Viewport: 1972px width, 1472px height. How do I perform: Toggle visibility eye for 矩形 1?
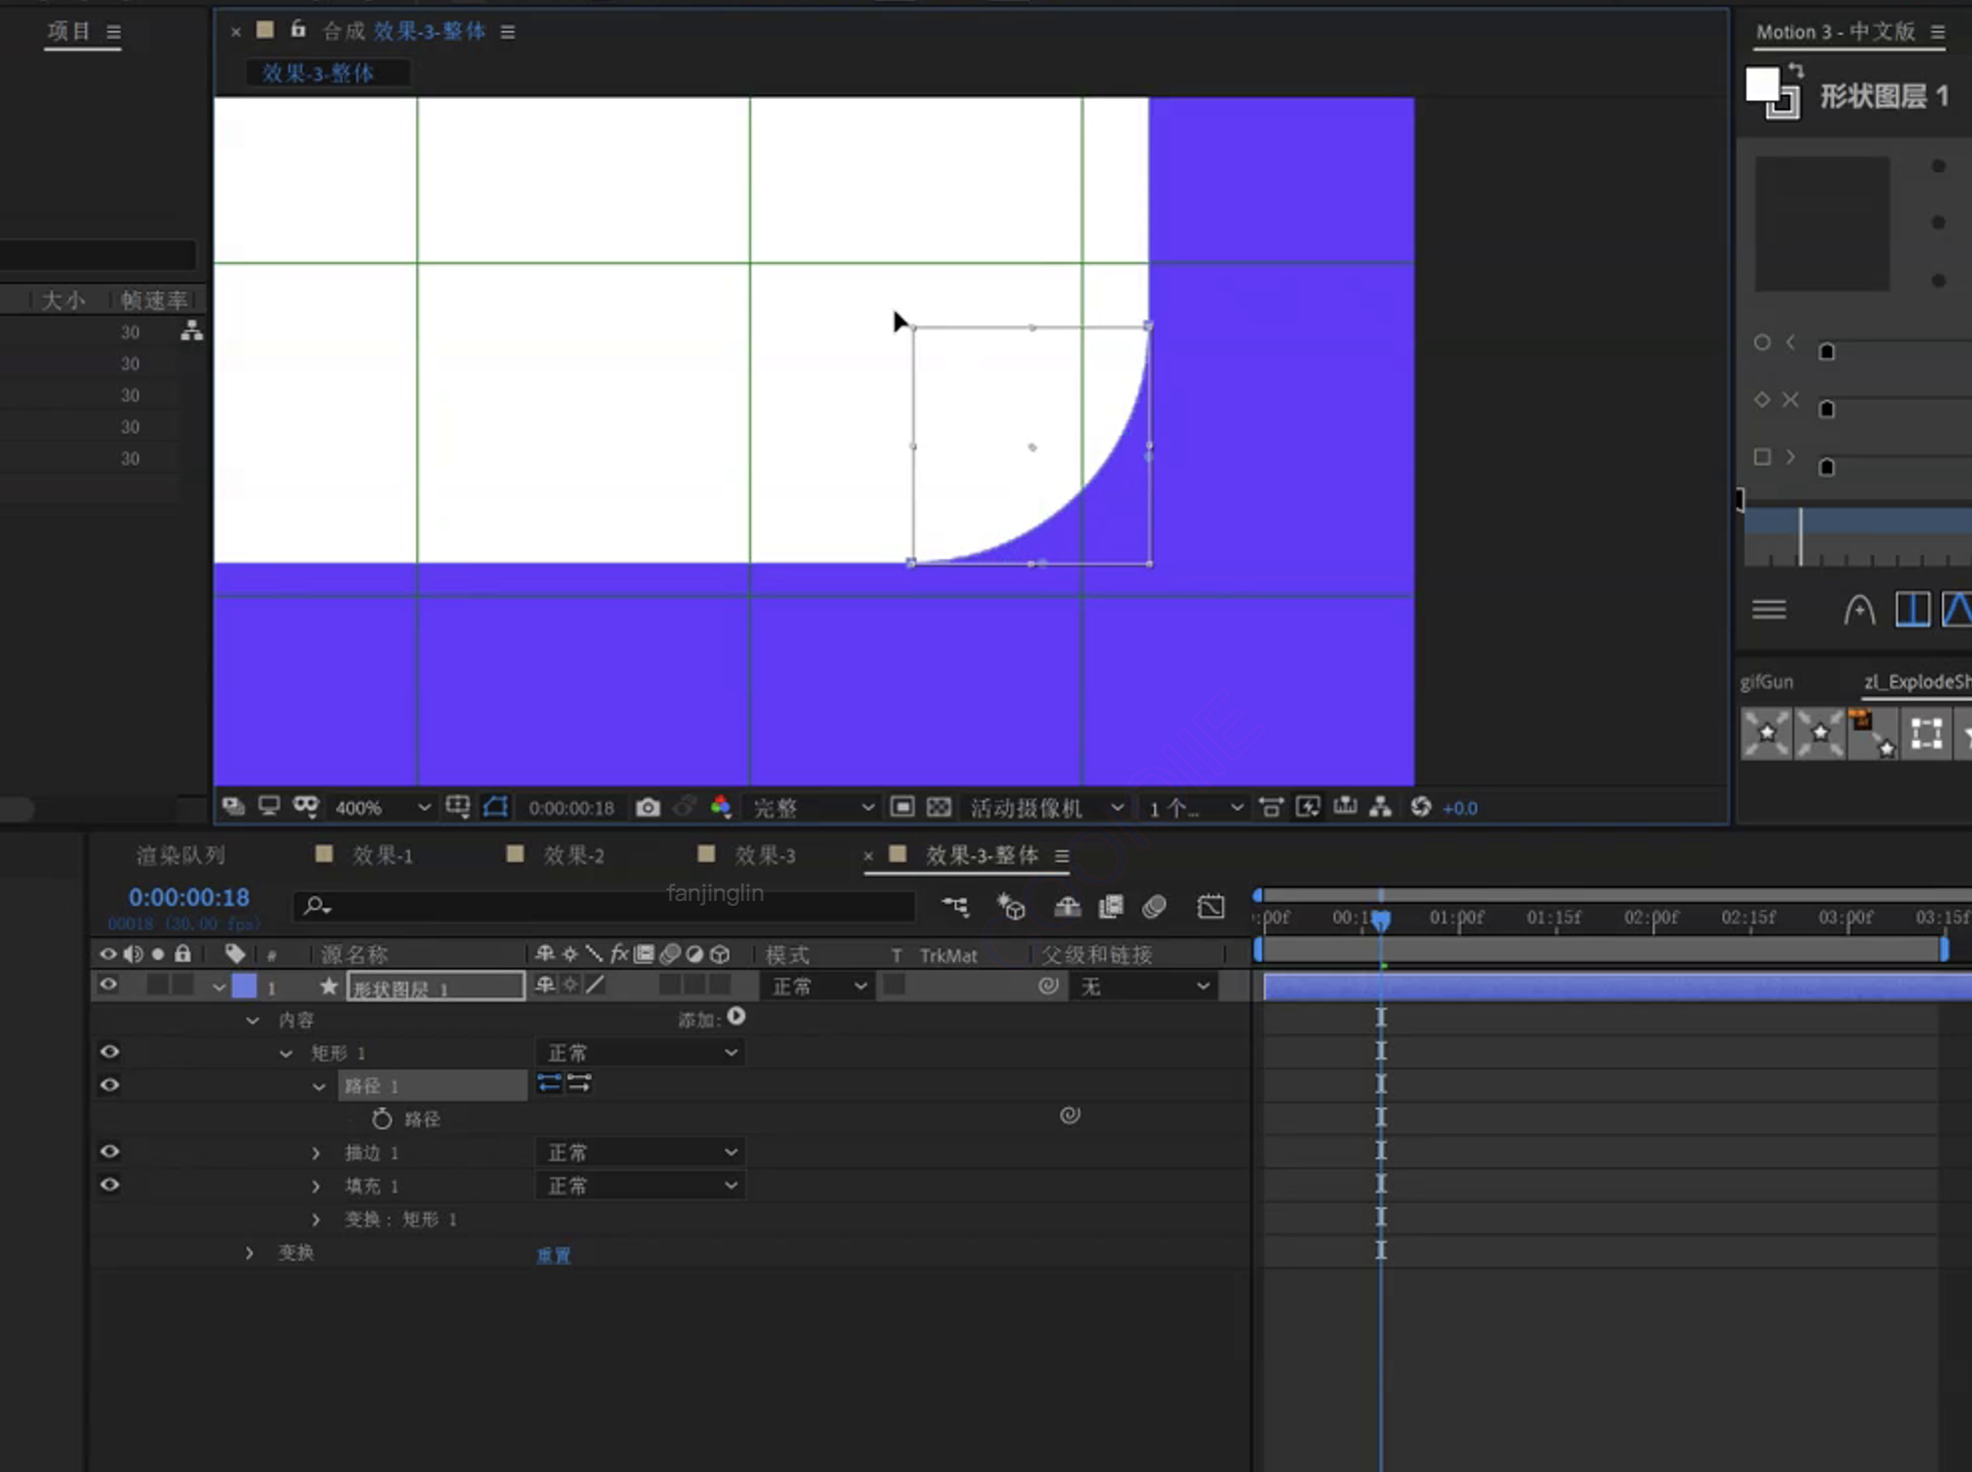tap(110, 1052)
